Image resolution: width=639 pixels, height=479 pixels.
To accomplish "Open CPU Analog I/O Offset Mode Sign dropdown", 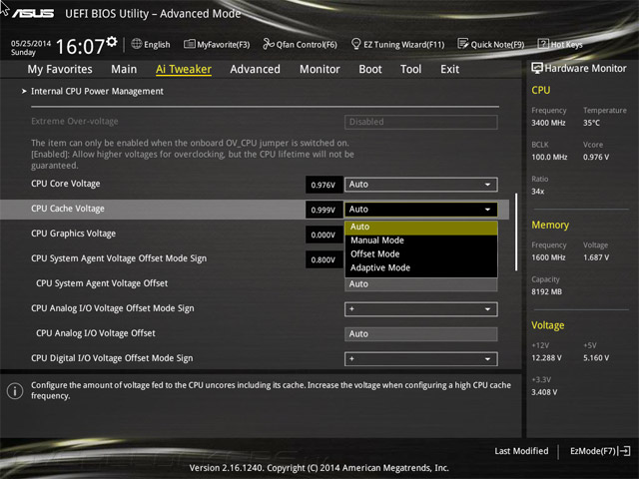I will click(421, 309).
